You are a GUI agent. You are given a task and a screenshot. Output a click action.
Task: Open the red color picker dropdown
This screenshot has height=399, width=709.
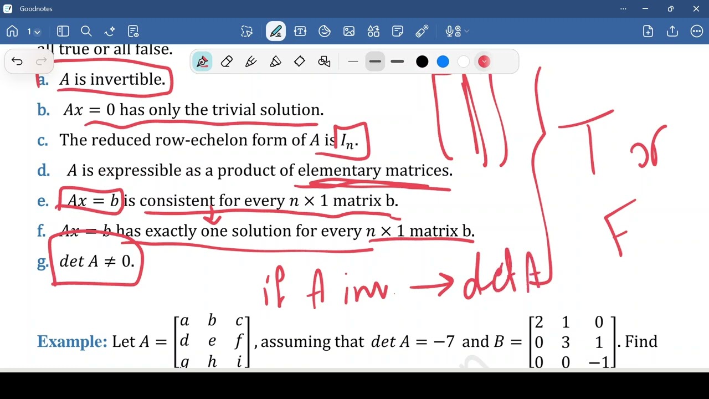[x=484, y=62]
